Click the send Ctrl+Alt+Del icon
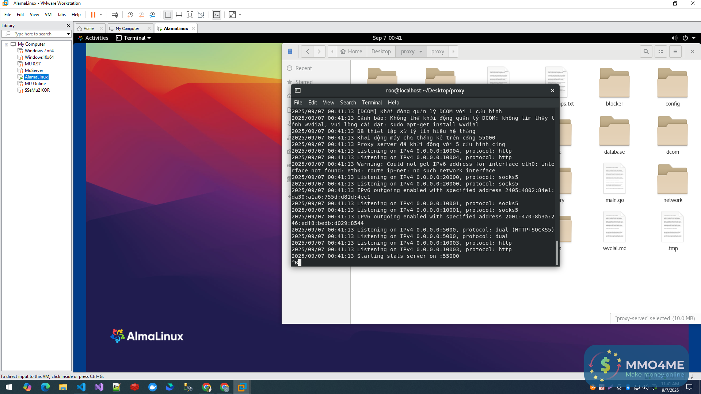The height and width of the screenshot is (394, 701). tap(115, 15)
